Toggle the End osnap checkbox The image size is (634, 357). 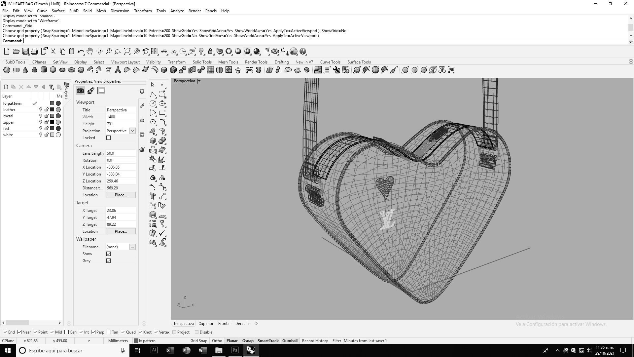[x=5, y=332]
